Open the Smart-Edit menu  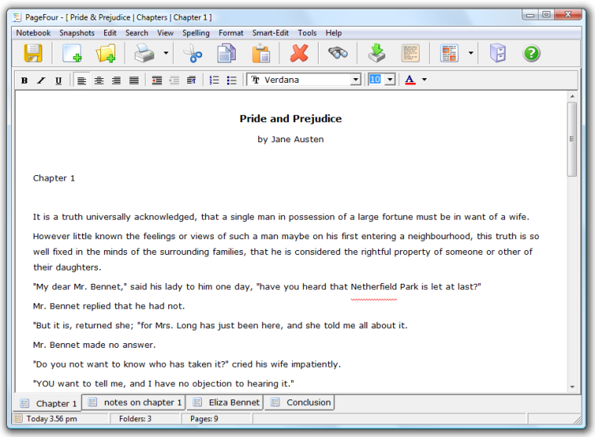(x=271, y=33)
